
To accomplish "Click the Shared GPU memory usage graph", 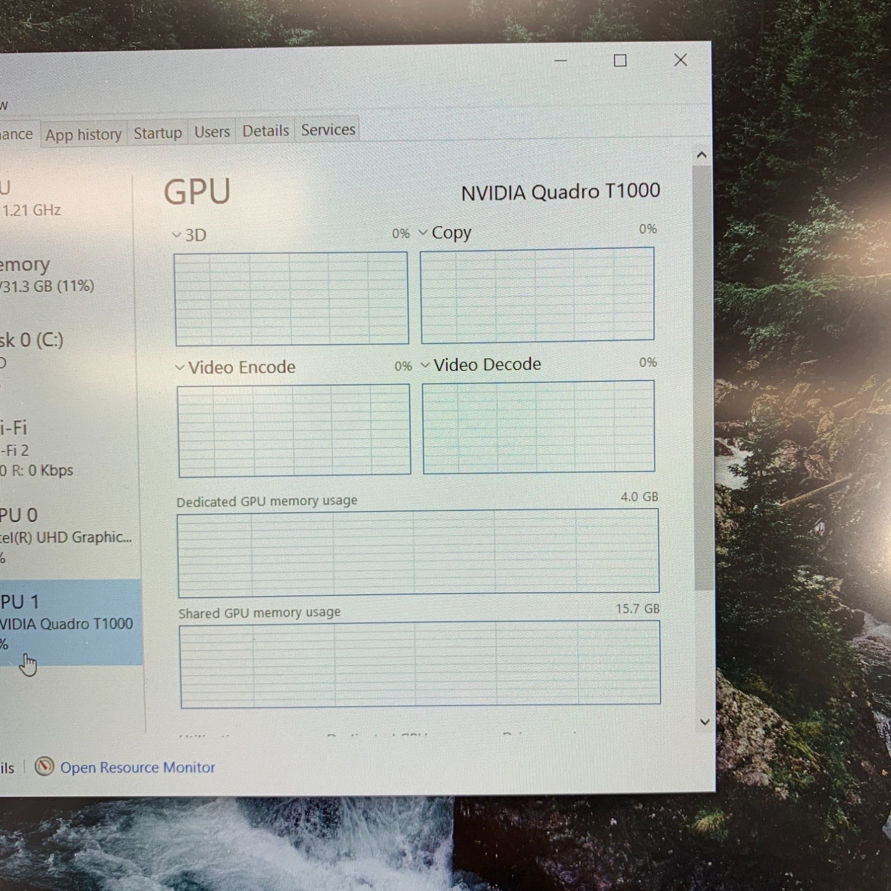I will pos(420,664).
